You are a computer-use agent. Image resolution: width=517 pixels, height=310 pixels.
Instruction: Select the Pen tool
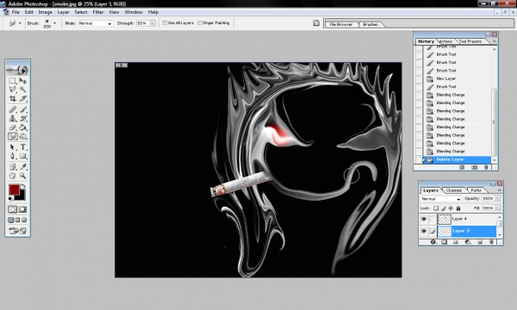(x=13, y=156)
